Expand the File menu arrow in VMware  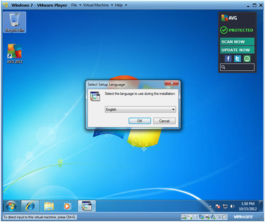coord(80,5)
